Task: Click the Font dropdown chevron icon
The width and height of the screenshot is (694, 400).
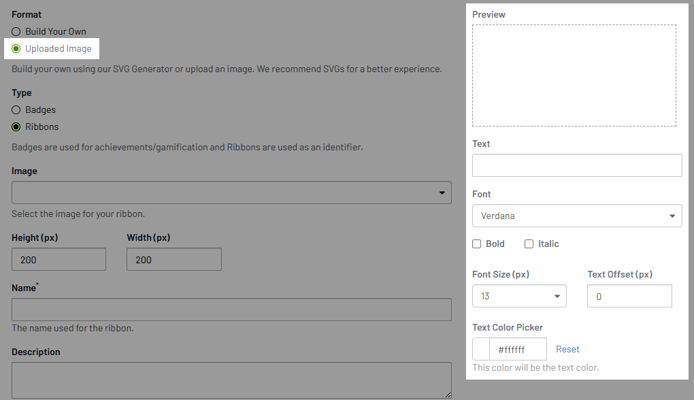Action: point(672,216)
